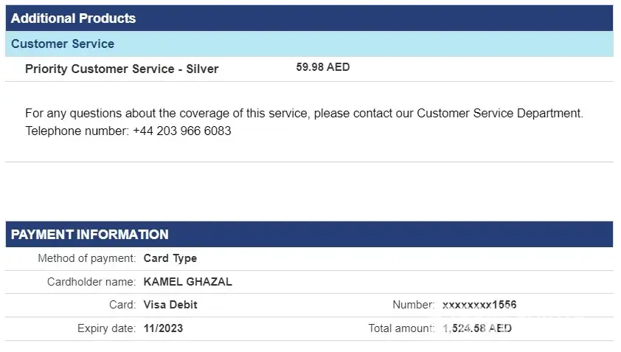Select the Visa Debit value

[x=170, y=305]
